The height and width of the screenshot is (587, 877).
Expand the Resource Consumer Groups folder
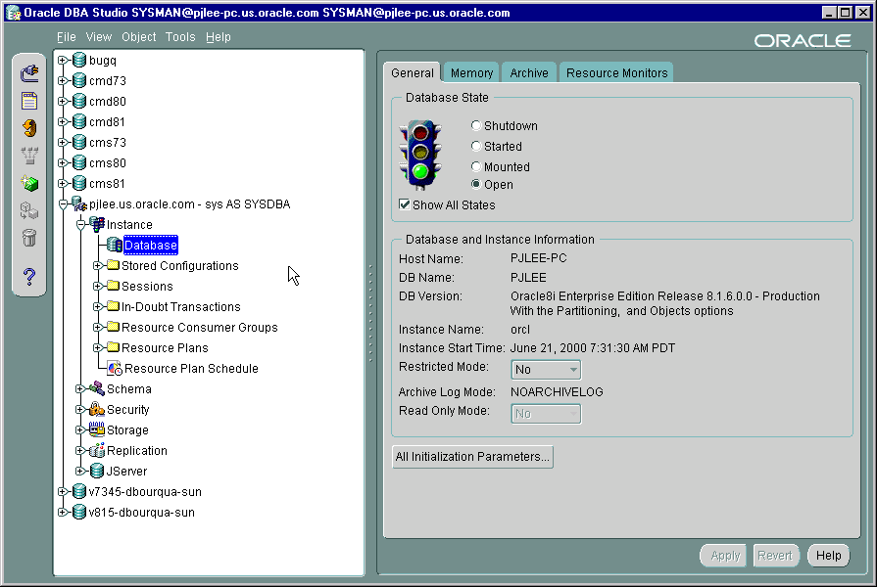click(x=97, y=327)
